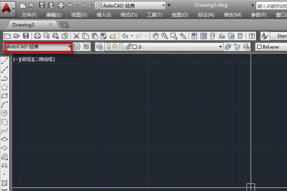Click the workspace settings gear icon
Image resolution: width=287 pixels, height=191 pixels.
point(77,47)
